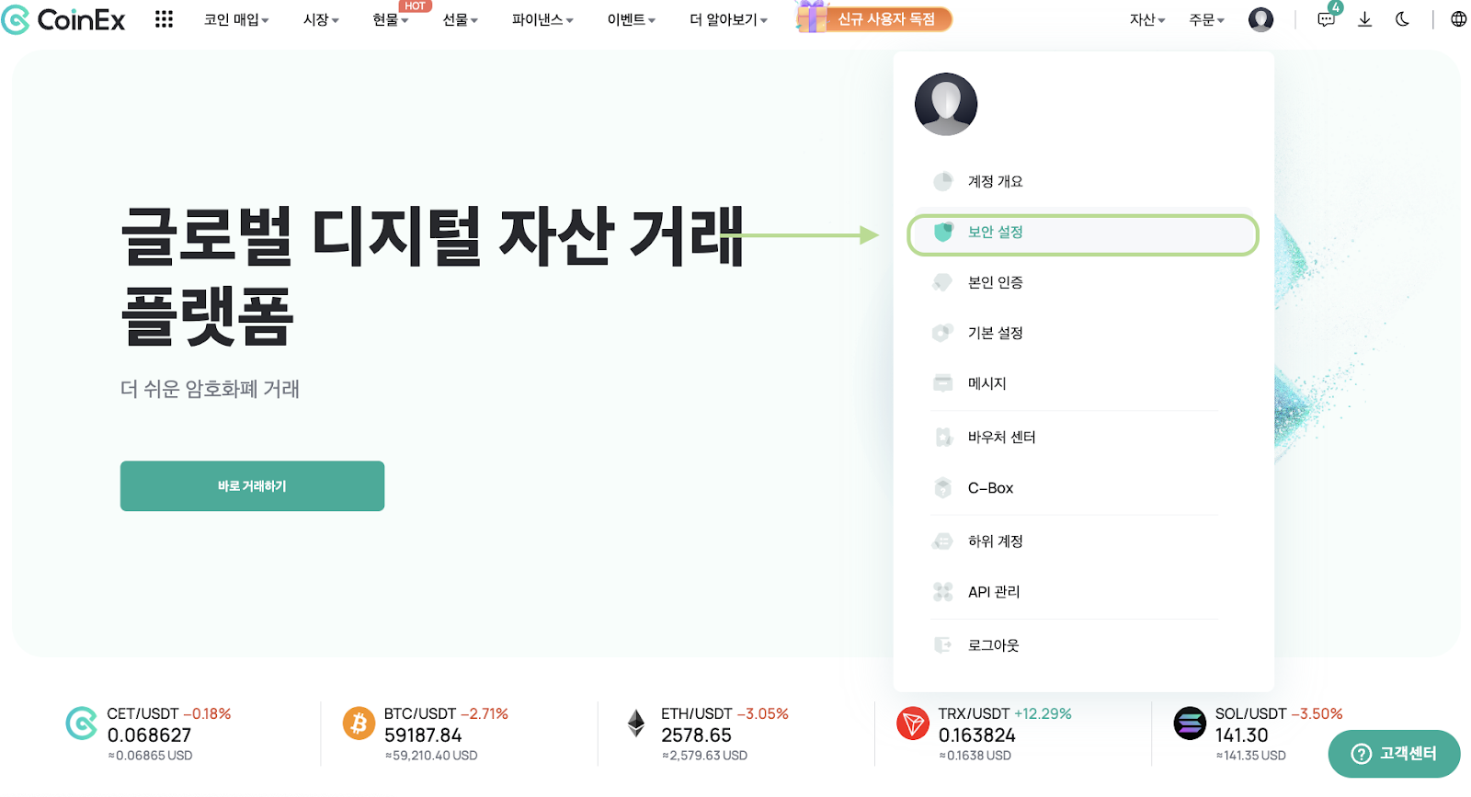Open the 고객센터 support button
The image size is (1471, 797).
[1394, 754]
